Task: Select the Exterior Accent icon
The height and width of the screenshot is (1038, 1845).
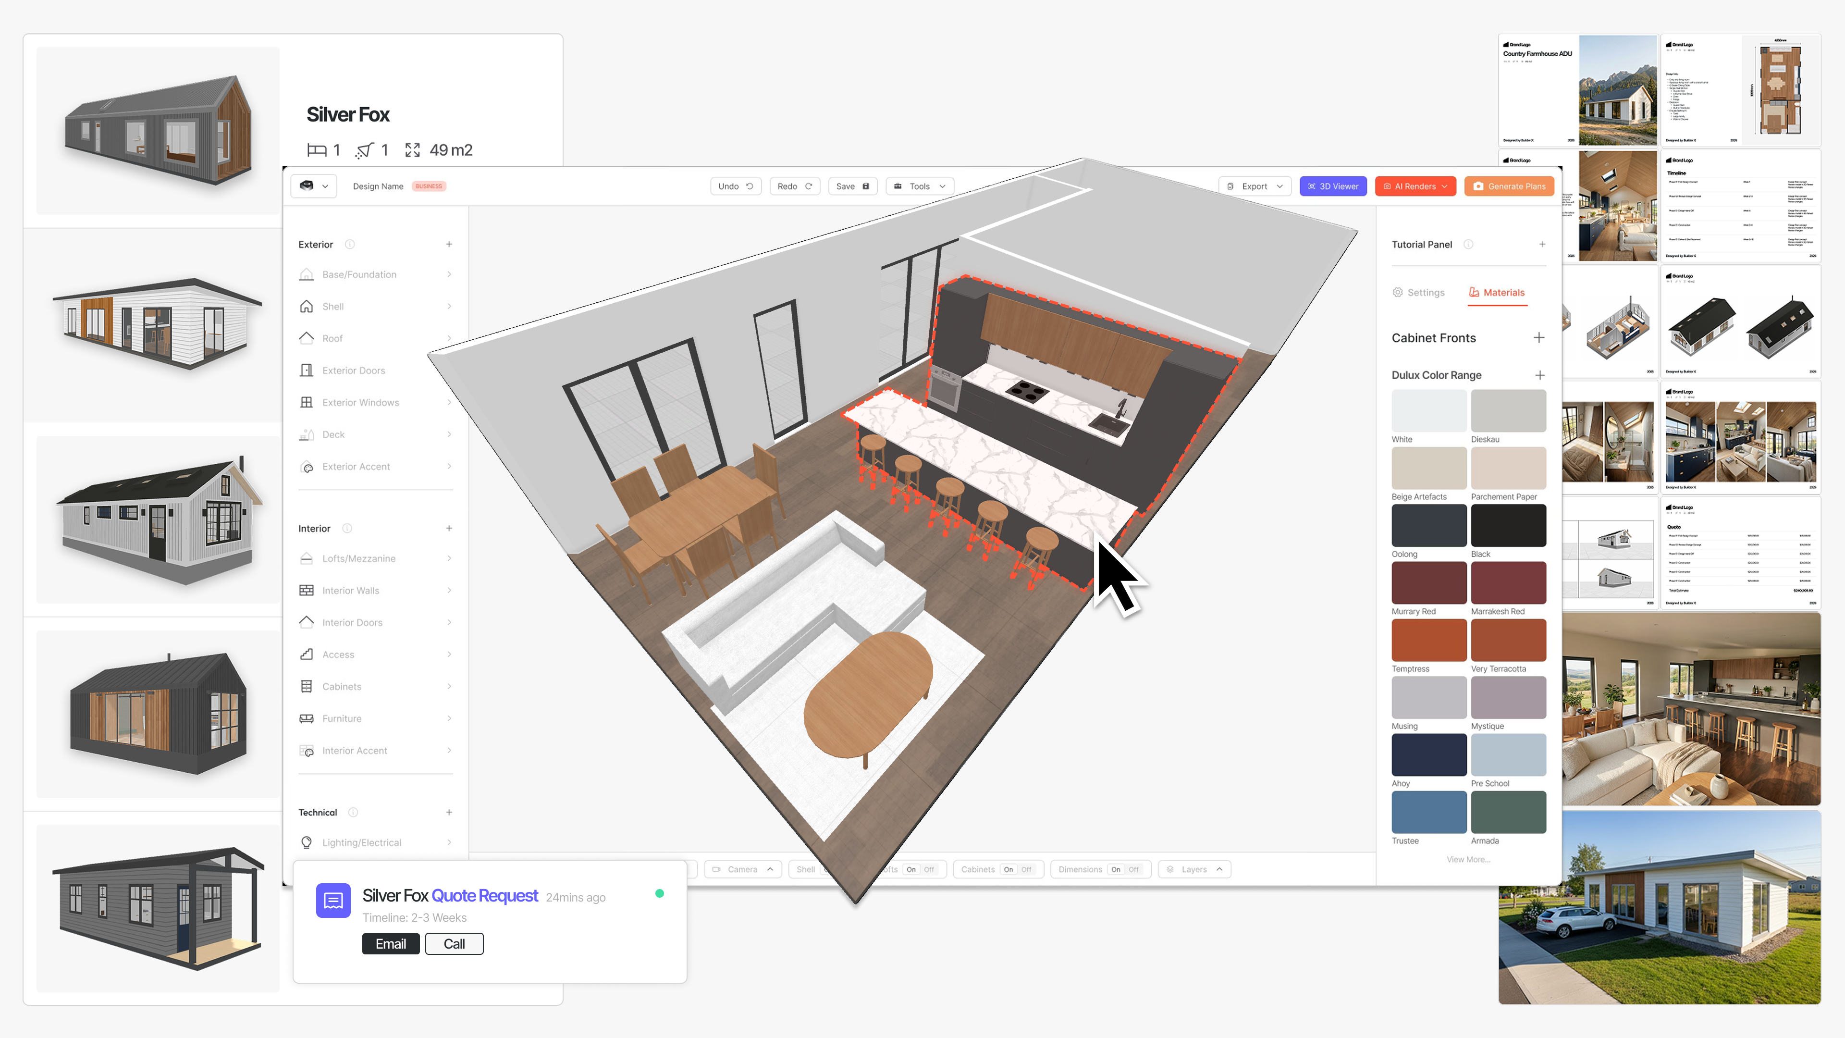Action: click(307, 466)
